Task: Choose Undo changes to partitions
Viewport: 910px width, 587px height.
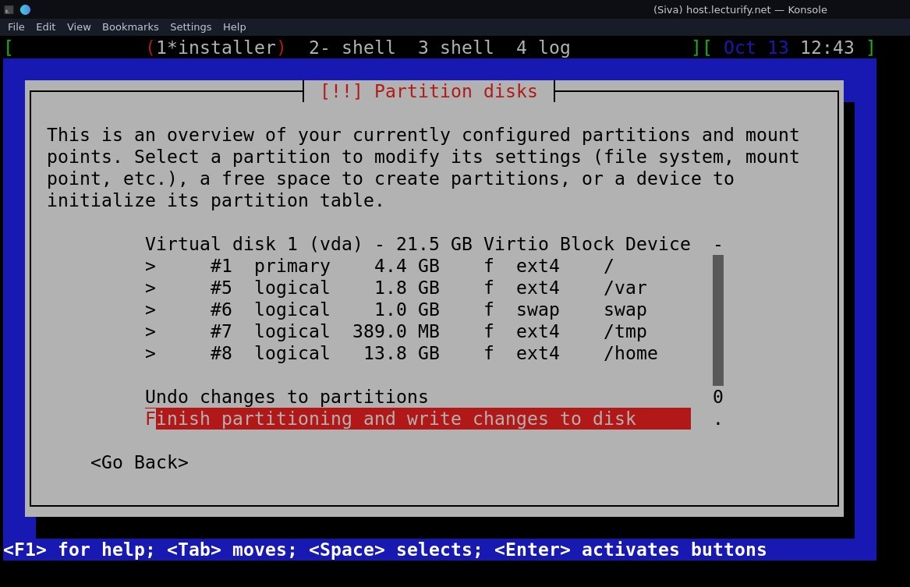Action: coord(287,397)
